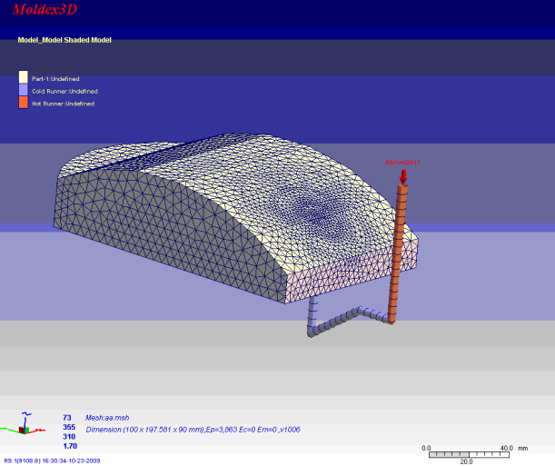
Task: Click the Hot Runner legend color swatch
Action: (25, 104)
